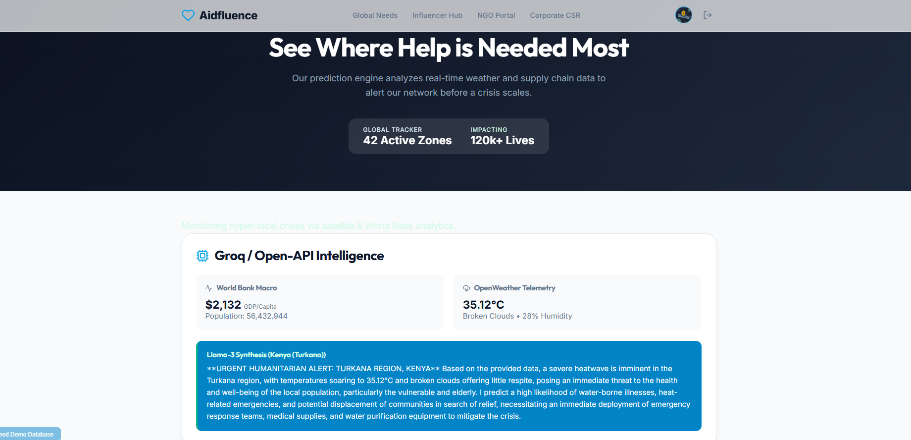Click Population: 56,432,944 text
911x440 pixels.
[x=247, y=316]
